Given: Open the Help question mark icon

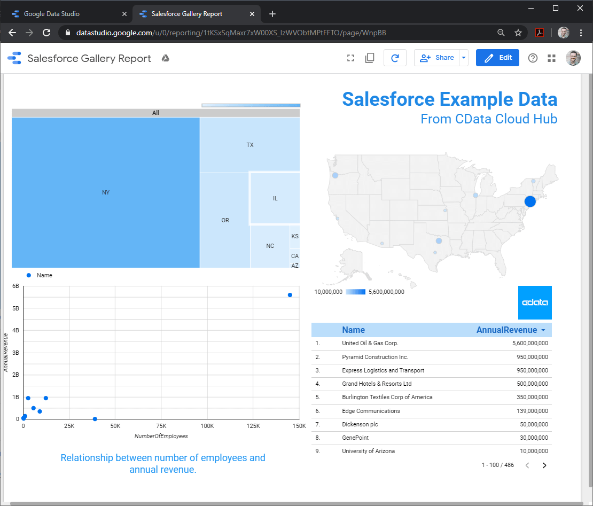Looking at the screenshot, I should click(533, 58).
